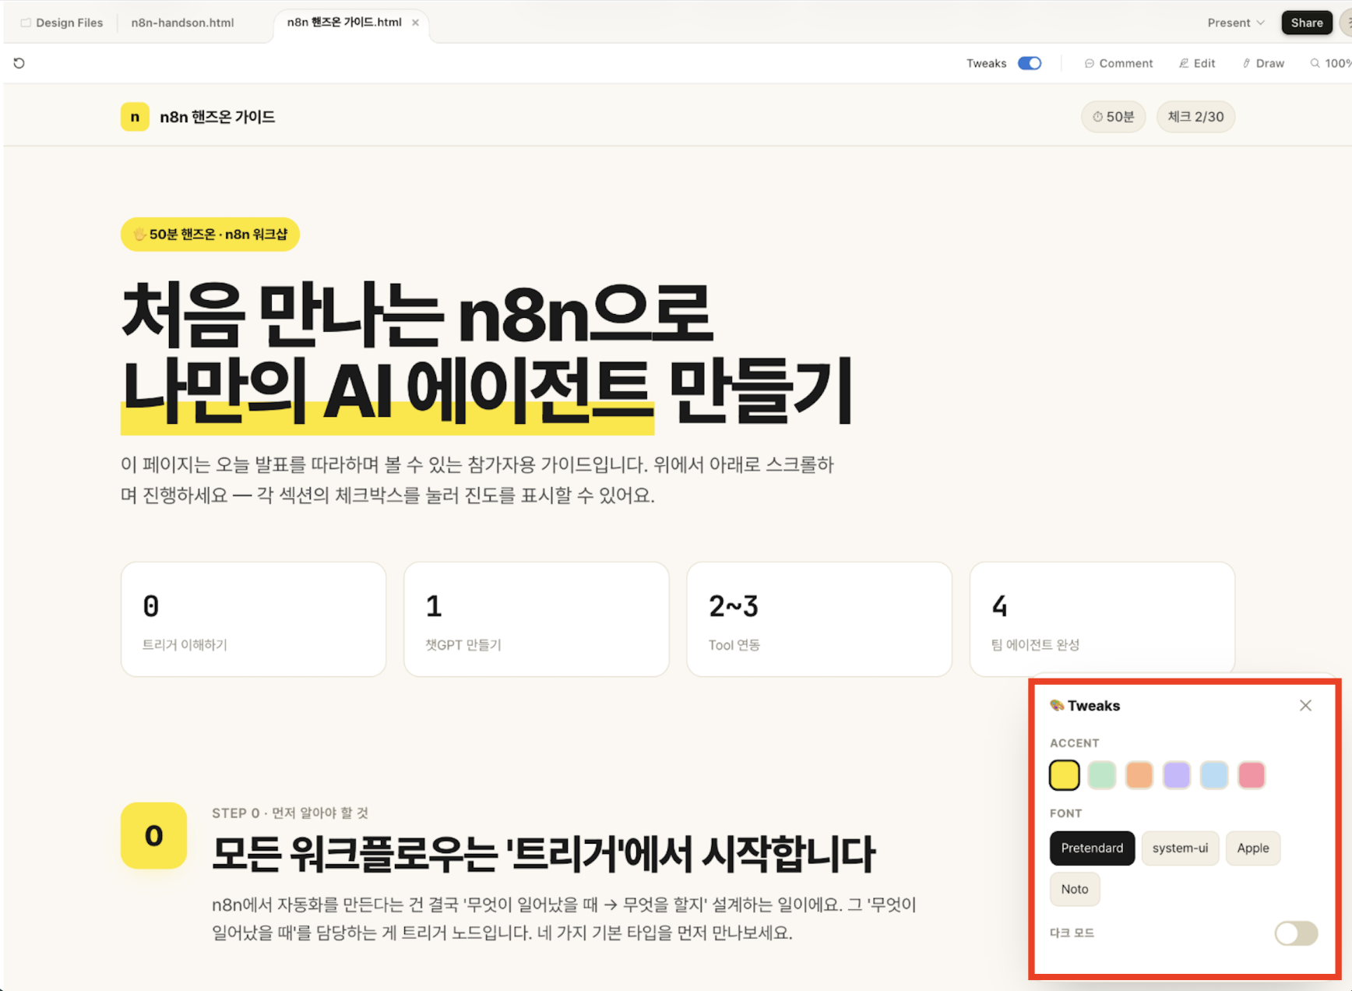Open the Present dropdown

click(x=1236, y=23)
